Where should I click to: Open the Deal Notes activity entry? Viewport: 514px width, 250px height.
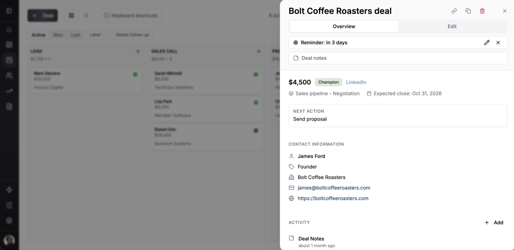(311, 238)
